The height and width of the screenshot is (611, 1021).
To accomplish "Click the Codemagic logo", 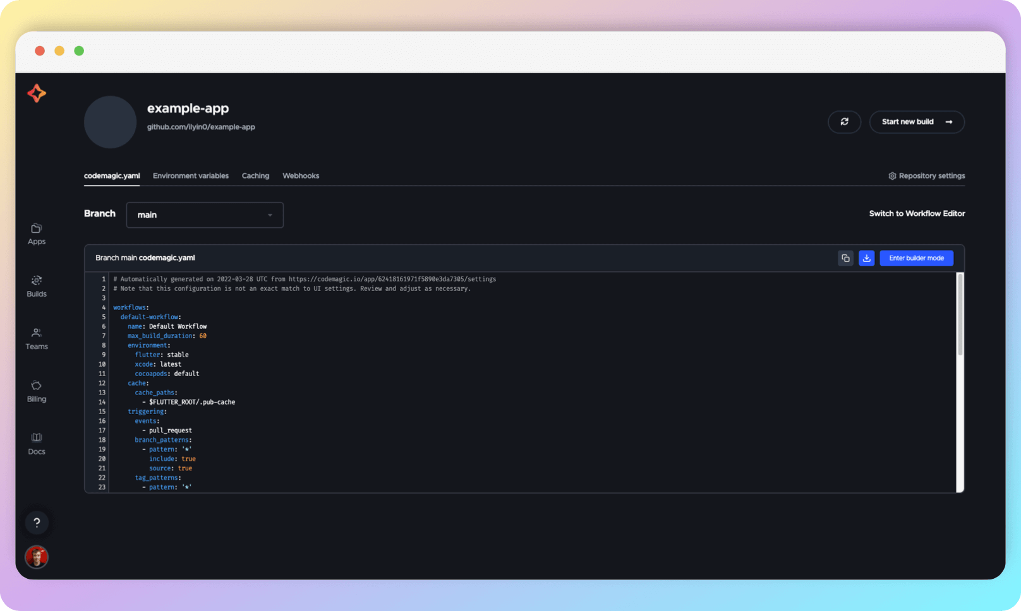I will click(x=36, y=93).
